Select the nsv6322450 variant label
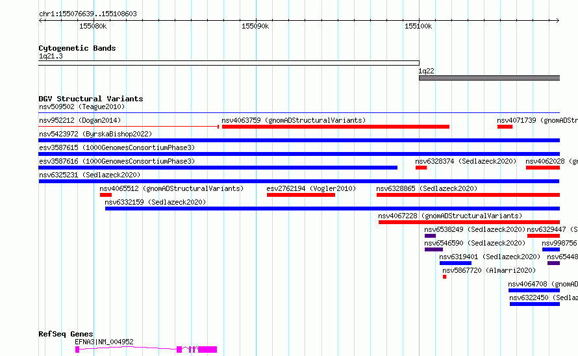This screenshot has width=578, height=356. coord(544,298)
